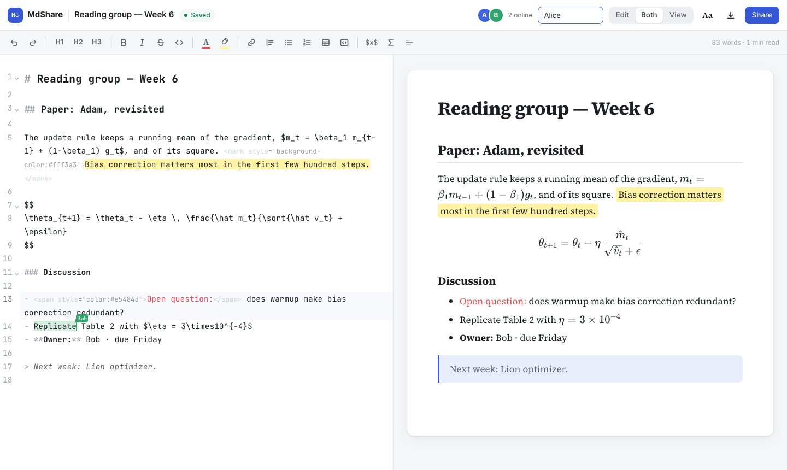
Task: Click the '2 online' collaborator count
Action: [x=520, y=15]
